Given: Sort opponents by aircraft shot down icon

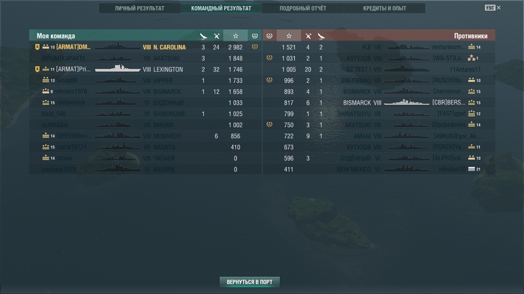Looking at the screenshot, I should [x=308, y=36].
